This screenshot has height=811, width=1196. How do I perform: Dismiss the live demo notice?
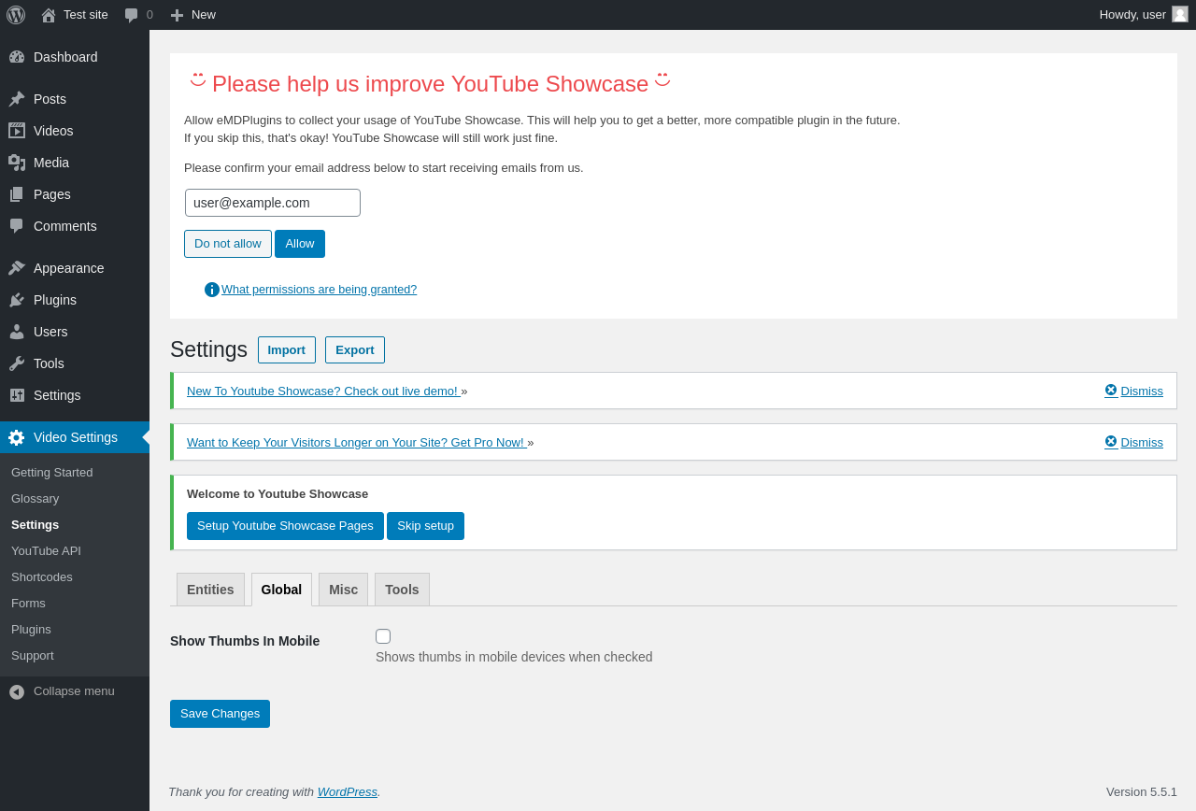pos(1133,391)
